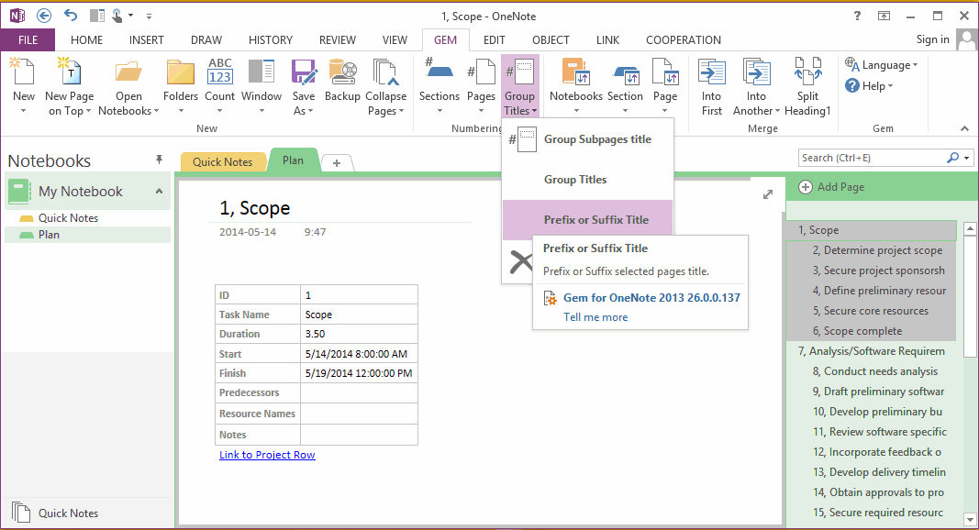Open page 15, Secure required resourc
The width and height of the screenshot is (979, 530).
coord(871,513)
